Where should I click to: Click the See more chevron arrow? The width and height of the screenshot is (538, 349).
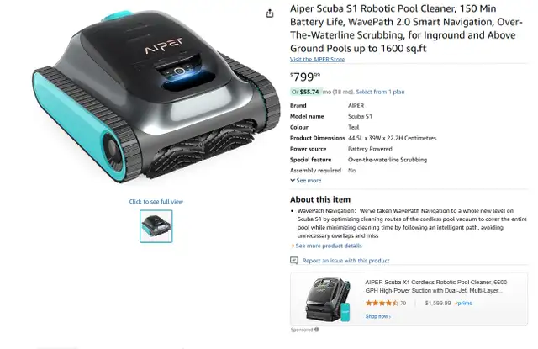pos(293,181)
